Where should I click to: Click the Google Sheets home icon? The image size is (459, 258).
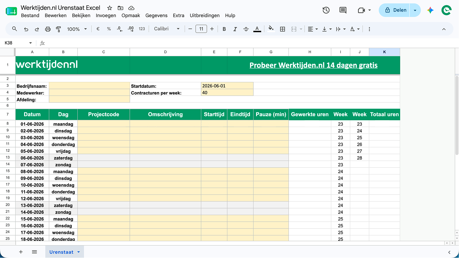point(11,11)
